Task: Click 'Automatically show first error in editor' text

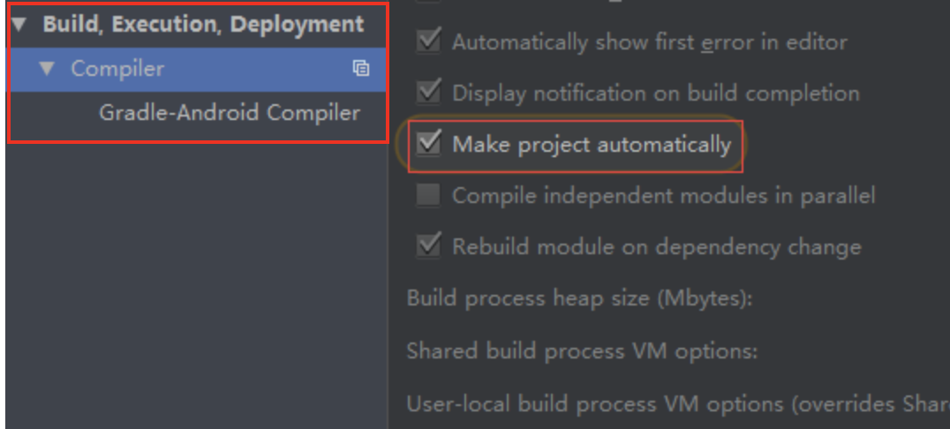Action: coord(649,41)
